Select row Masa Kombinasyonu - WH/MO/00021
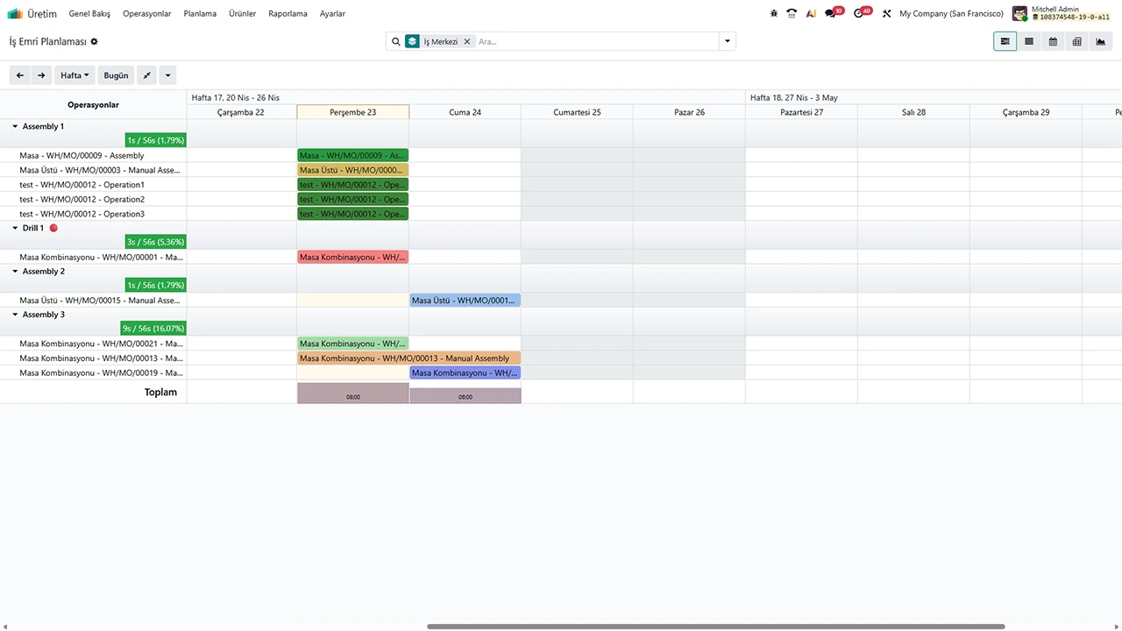The height and width of the screenshot is (631, 1122). [x=93, y=344]
